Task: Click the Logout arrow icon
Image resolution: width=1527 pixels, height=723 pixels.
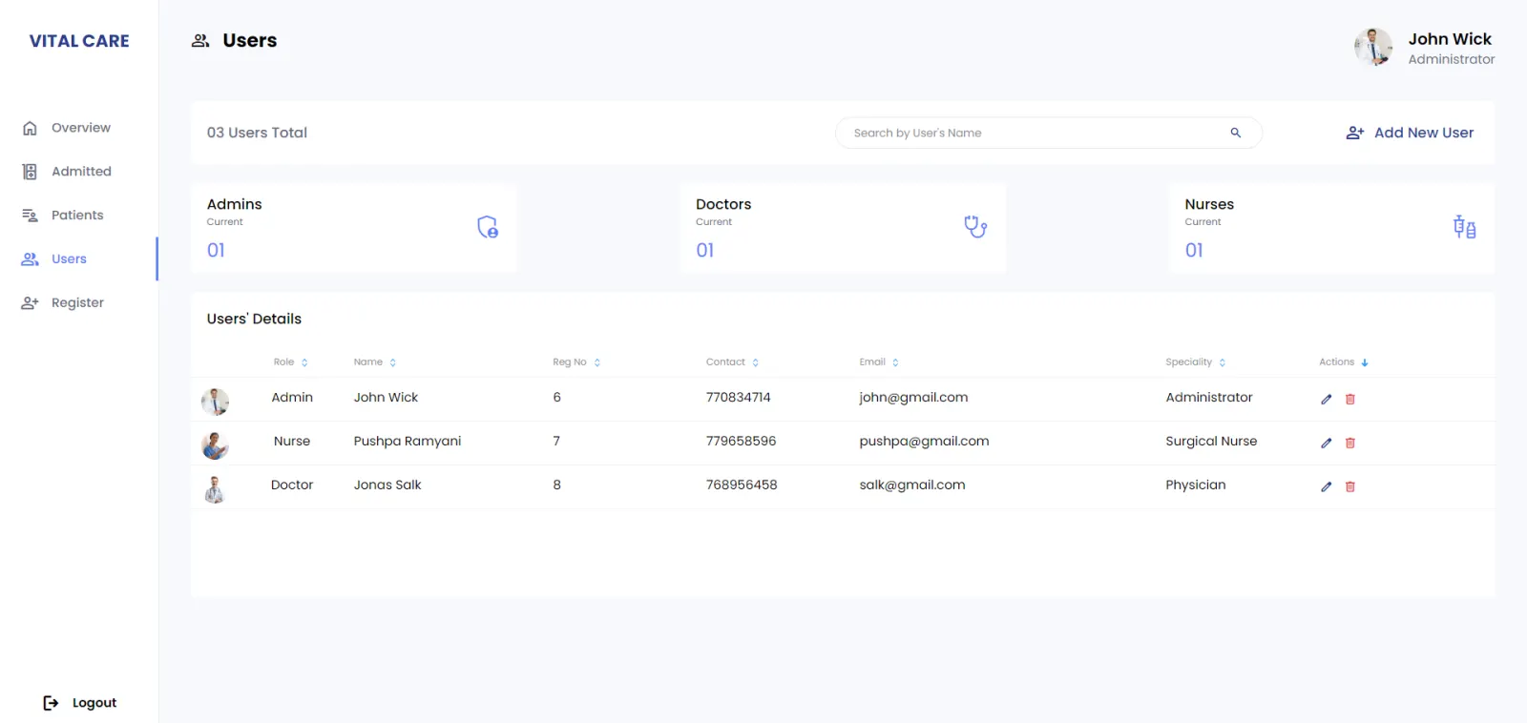Action: point(51,703)
